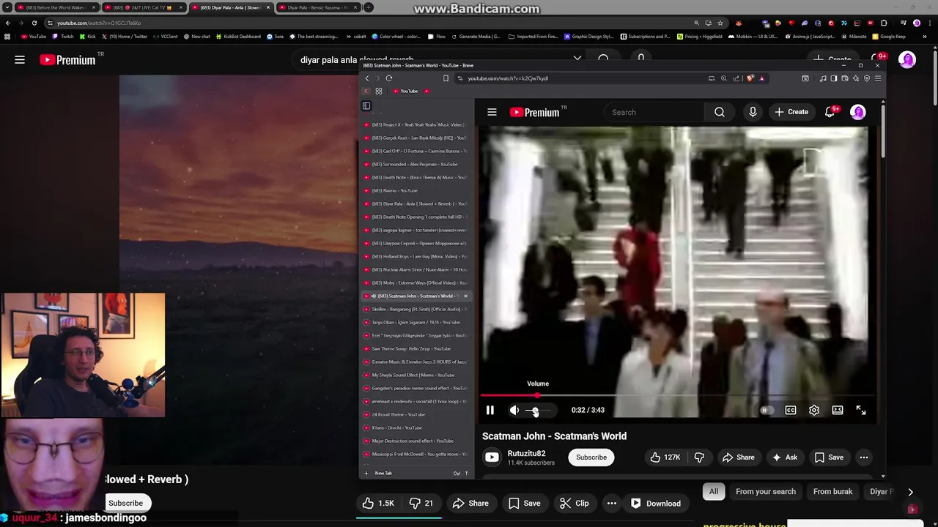Toggle closed captions in the Scatman player
The image size is (938, 527).
pos(791,411)
